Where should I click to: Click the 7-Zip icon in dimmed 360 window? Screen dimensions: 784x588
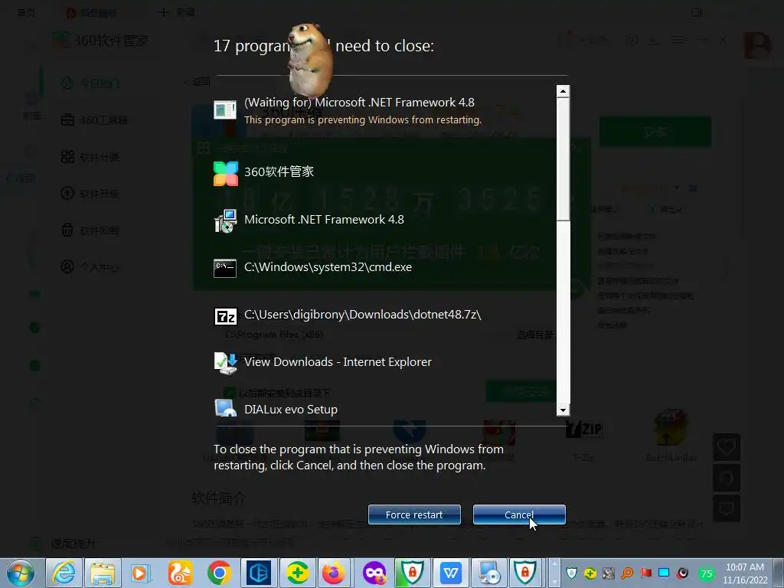(x=583, y=430)
